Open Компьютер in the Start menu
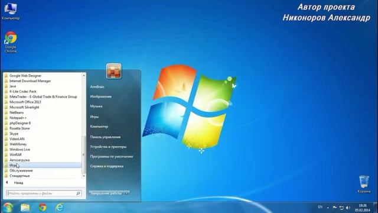378x213 pixels. coord(99,127)
